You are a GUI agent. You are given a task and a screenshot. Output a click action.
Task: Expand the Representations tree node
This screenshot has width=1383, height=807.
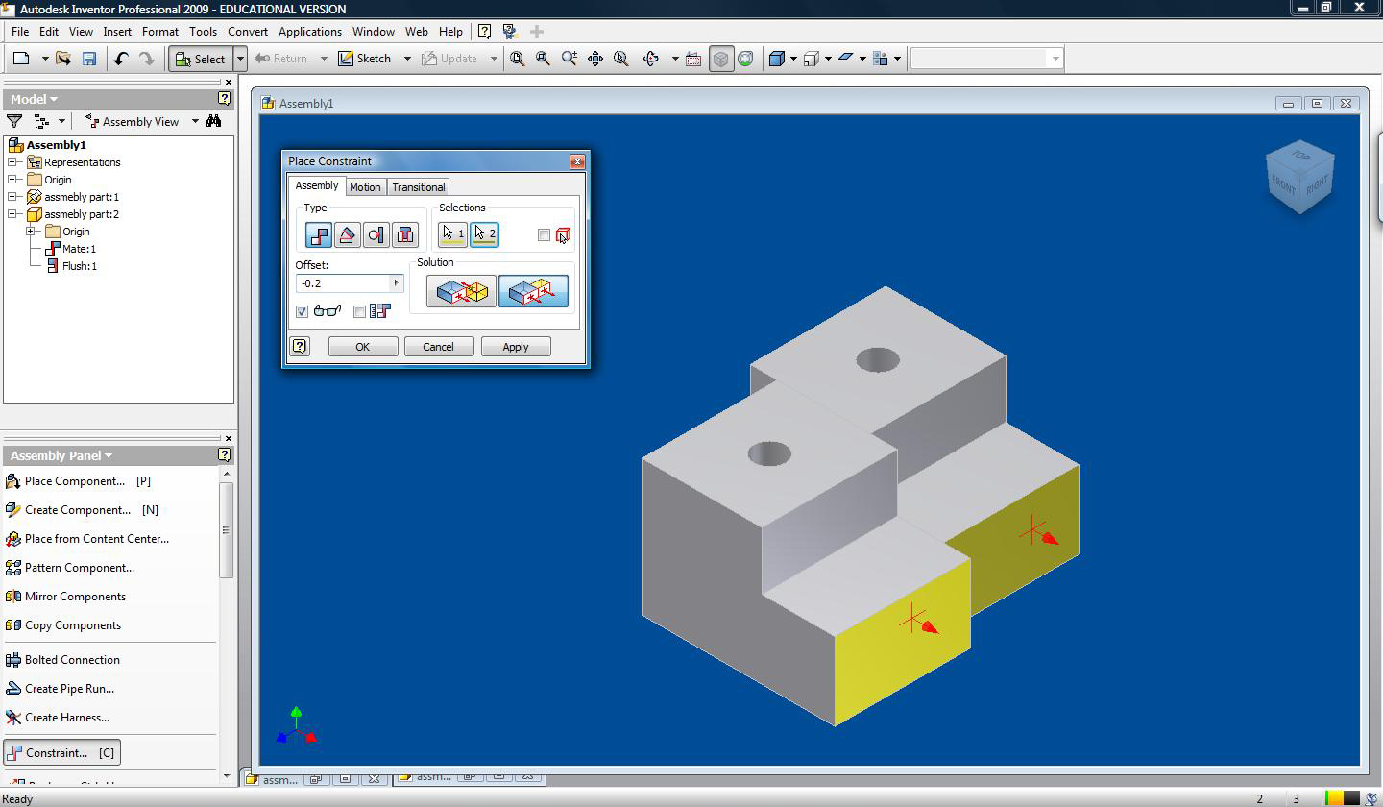click(x=12, y=162)
